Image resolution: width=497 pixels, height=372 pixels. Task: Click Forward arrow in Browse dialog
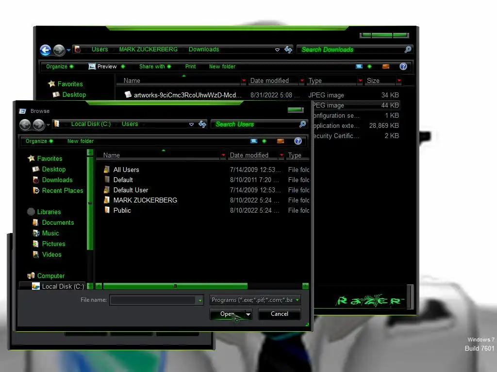coord(39,124)
